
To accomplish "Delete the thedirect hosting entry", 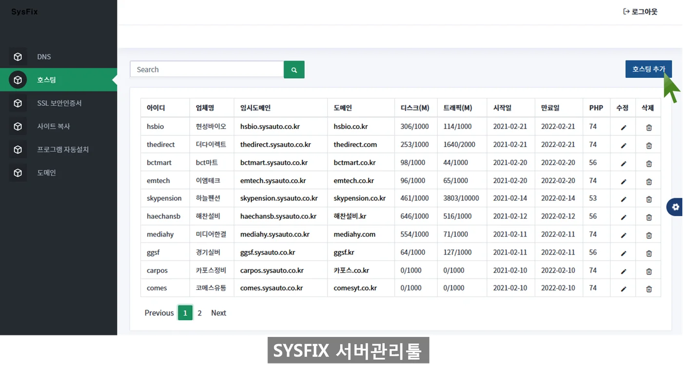I will tap(649, 146).
